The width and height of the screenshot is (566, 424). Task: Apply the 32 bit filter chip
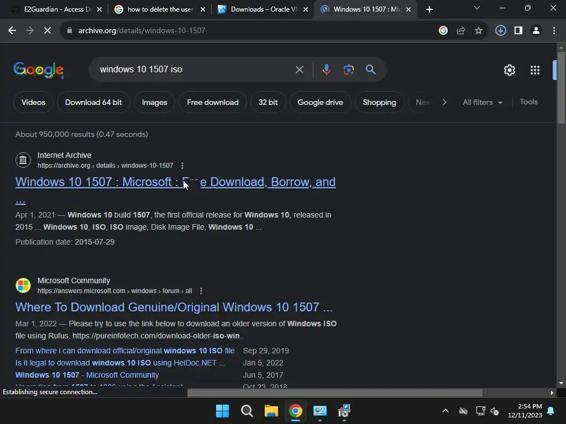268,102
